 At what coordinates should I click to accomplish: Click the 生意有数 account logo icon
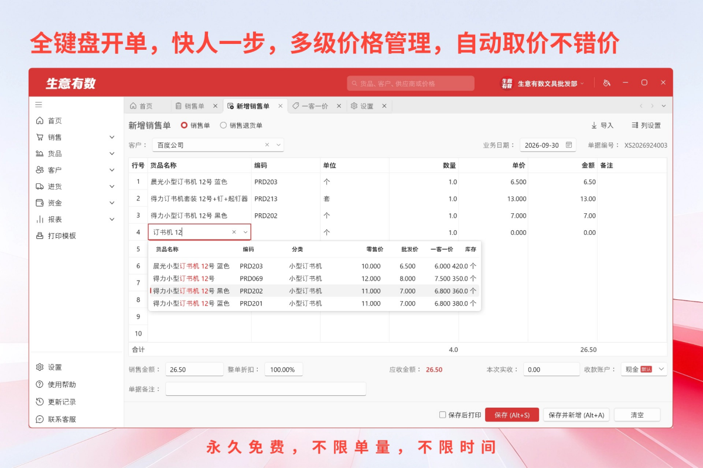tap(507, 84)
